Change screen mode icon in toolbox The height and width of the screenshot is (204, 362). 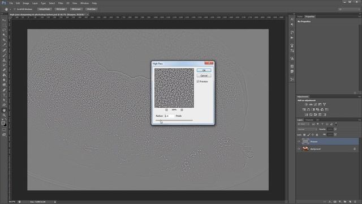tap(4, 135)
